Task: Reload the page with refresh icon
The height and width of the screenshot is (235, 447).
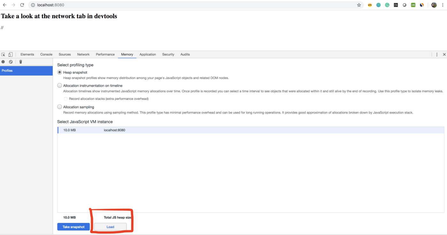Action: (22, 5)
